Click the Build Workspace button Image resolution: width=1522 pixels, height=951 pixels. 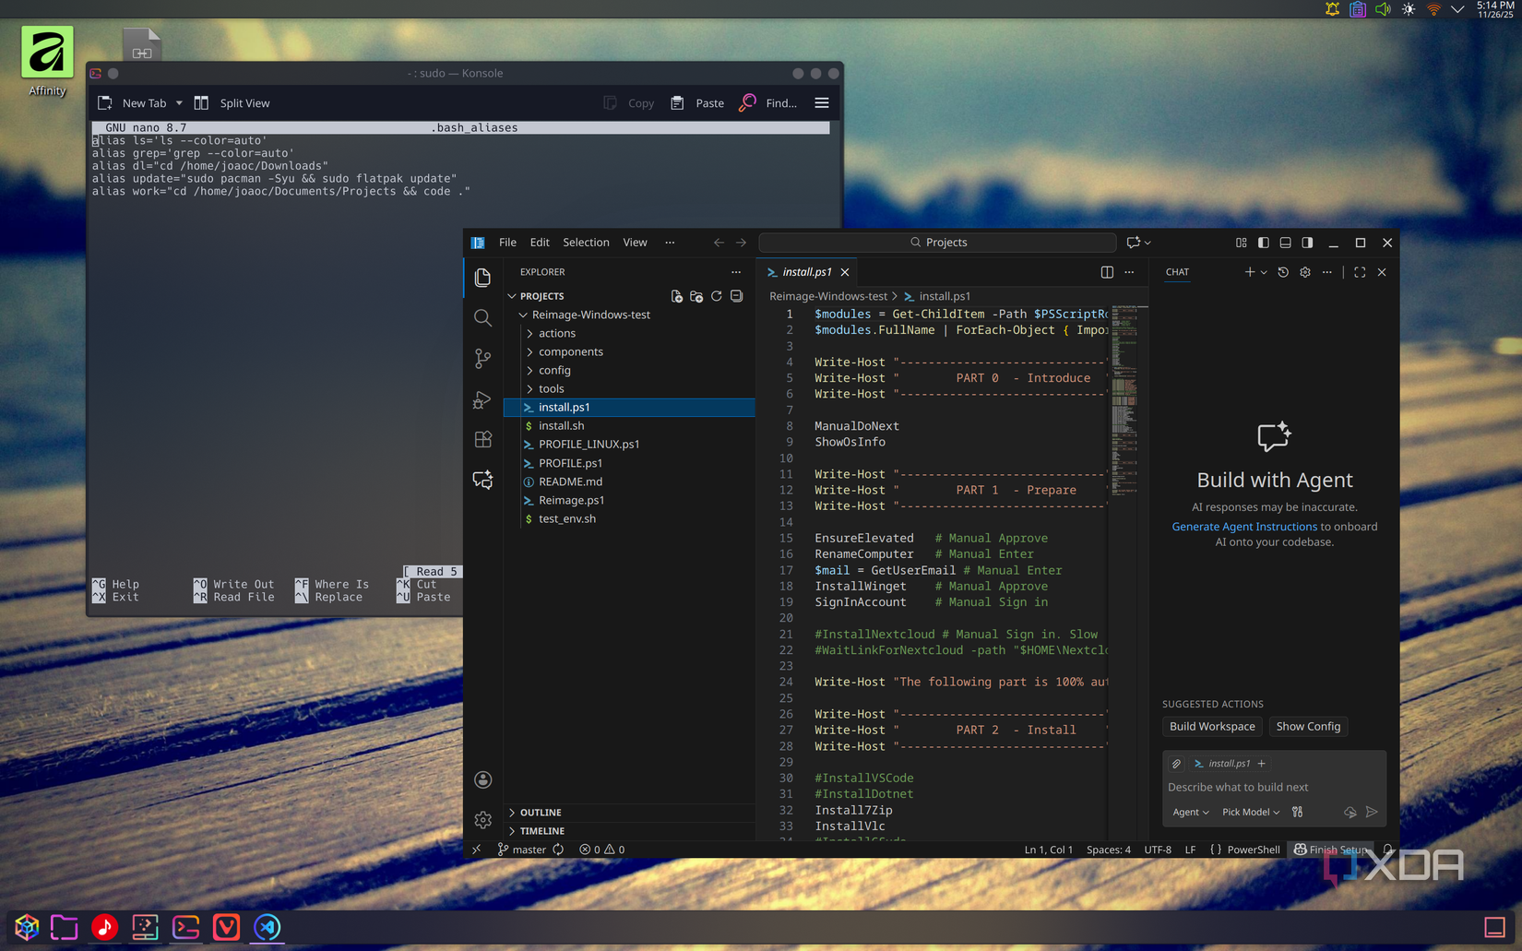[x=1211, y=726]
